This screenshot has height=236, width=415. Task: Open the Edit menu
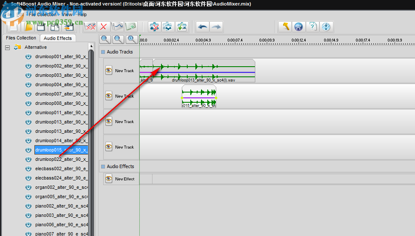[20, 14]
